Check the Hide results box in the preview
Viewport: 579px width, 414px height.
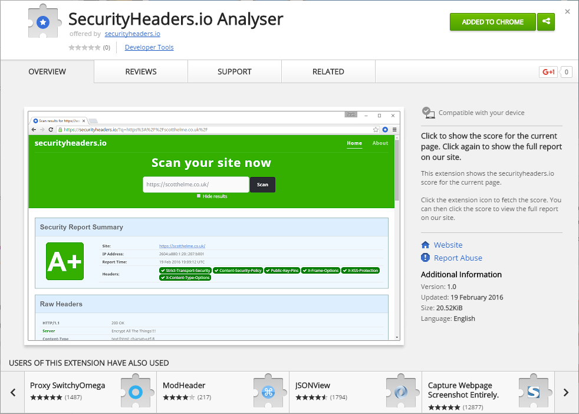[198, 196]
